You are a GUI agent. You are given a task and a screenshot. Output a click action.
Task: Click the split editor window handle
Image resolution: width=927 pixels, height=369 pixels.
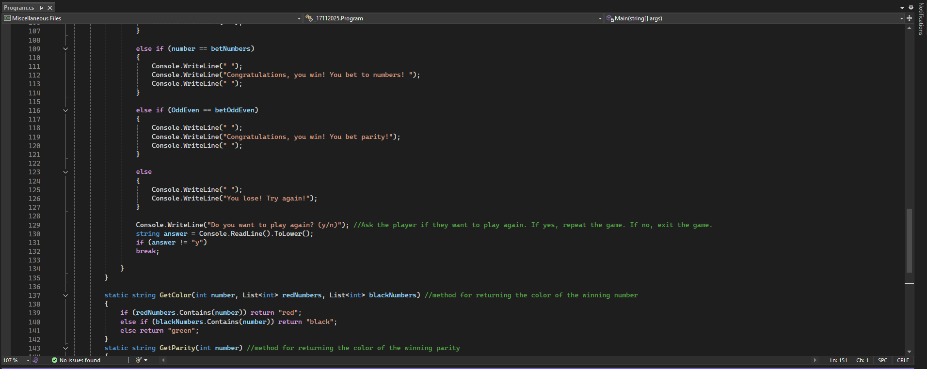pyautogui.click(x=909, y=18)
